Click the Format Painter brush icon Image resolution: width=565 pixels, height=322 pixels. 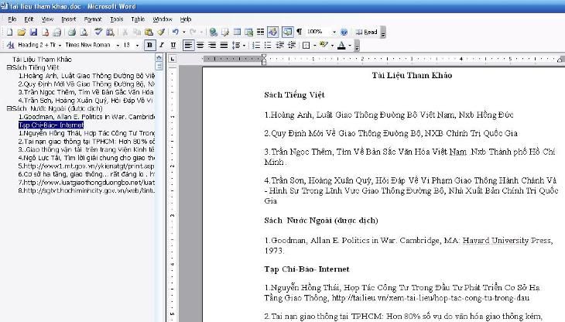(162, 32)
